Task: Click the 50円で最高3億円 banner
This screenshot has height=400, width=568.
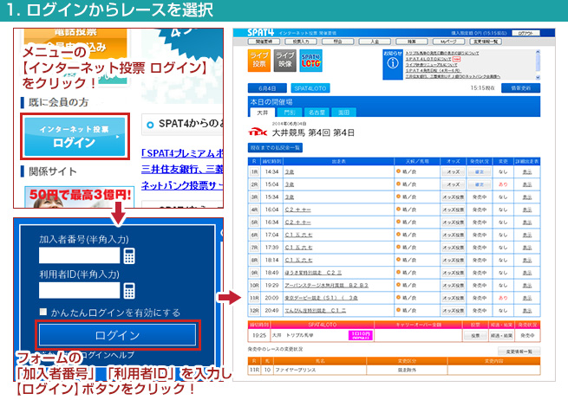Action: point(79,197)
